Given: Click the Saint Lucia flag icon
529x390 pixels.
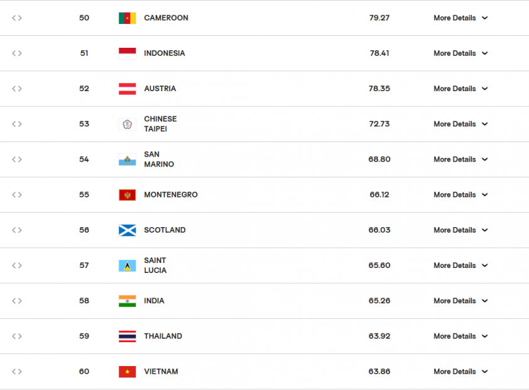Looking at the screenshot, I should click(x=127, y=265).
